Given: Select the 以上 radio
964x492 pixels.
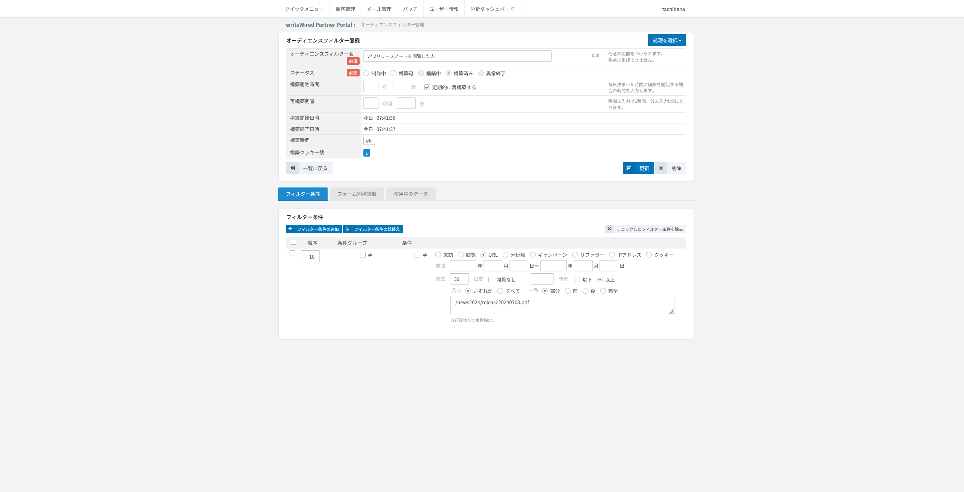Looking at the screenshot, I should (x=600, y=280).
